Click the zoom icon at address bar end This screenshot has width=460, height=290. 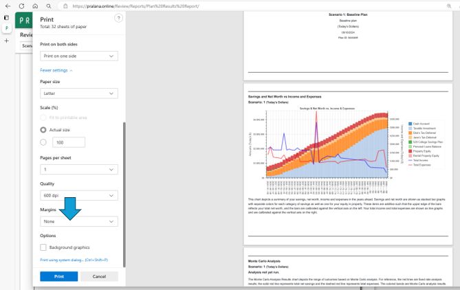point(449,6)
